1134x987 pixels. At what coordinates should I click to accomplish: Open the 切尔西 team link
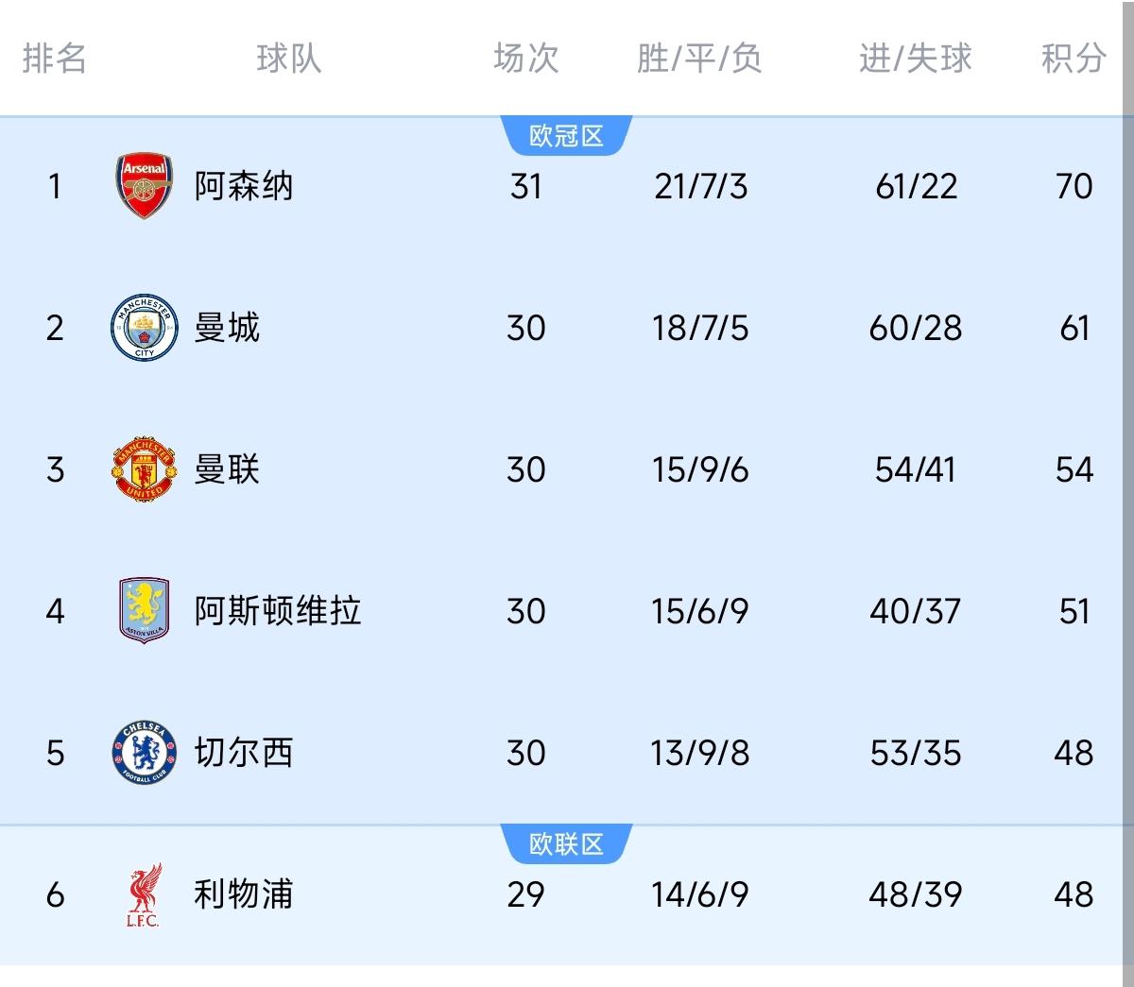click(x=244, y=753)
